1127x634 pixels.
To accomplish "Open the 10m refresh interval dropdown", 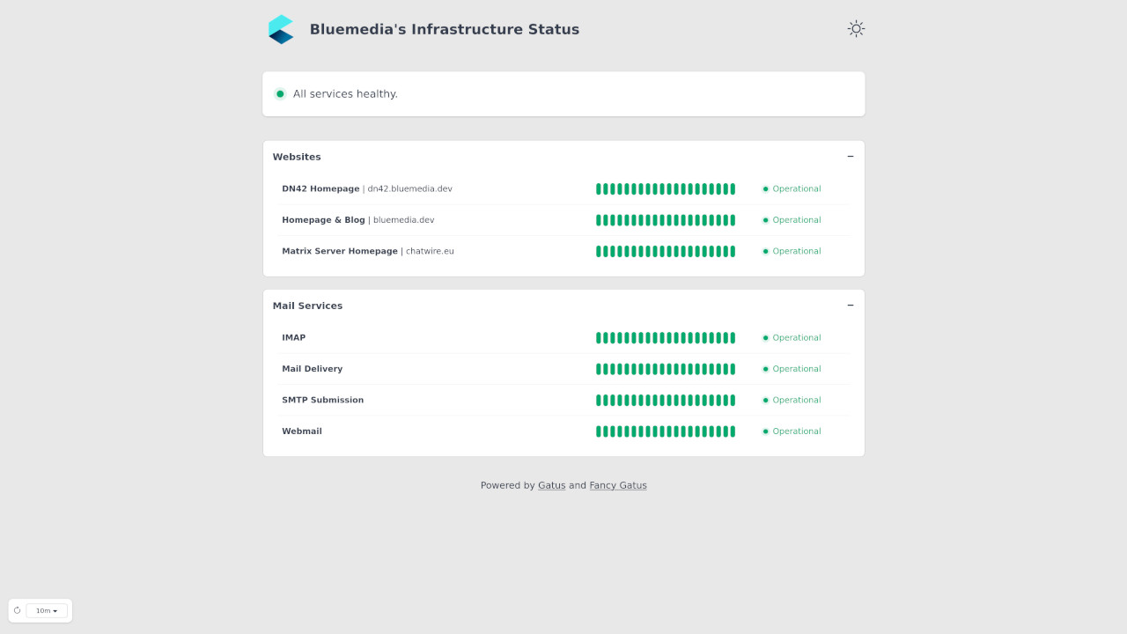I will 47,610.
